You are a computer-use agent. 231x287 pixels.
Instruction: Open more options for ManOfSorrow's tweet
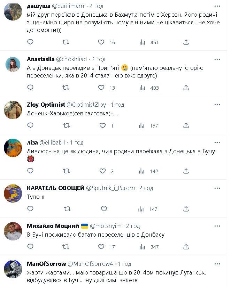(218, 264)
